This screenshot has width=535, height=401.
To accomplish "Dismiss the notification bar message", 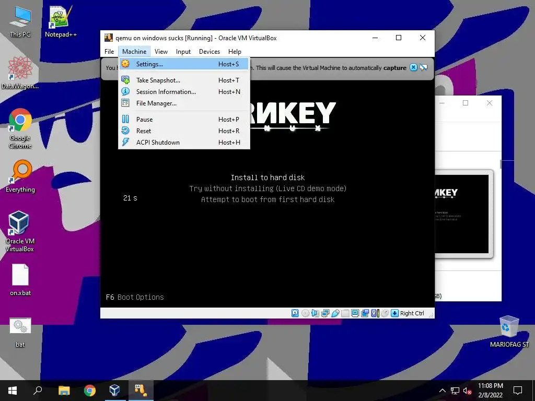I will coord(413,67).
